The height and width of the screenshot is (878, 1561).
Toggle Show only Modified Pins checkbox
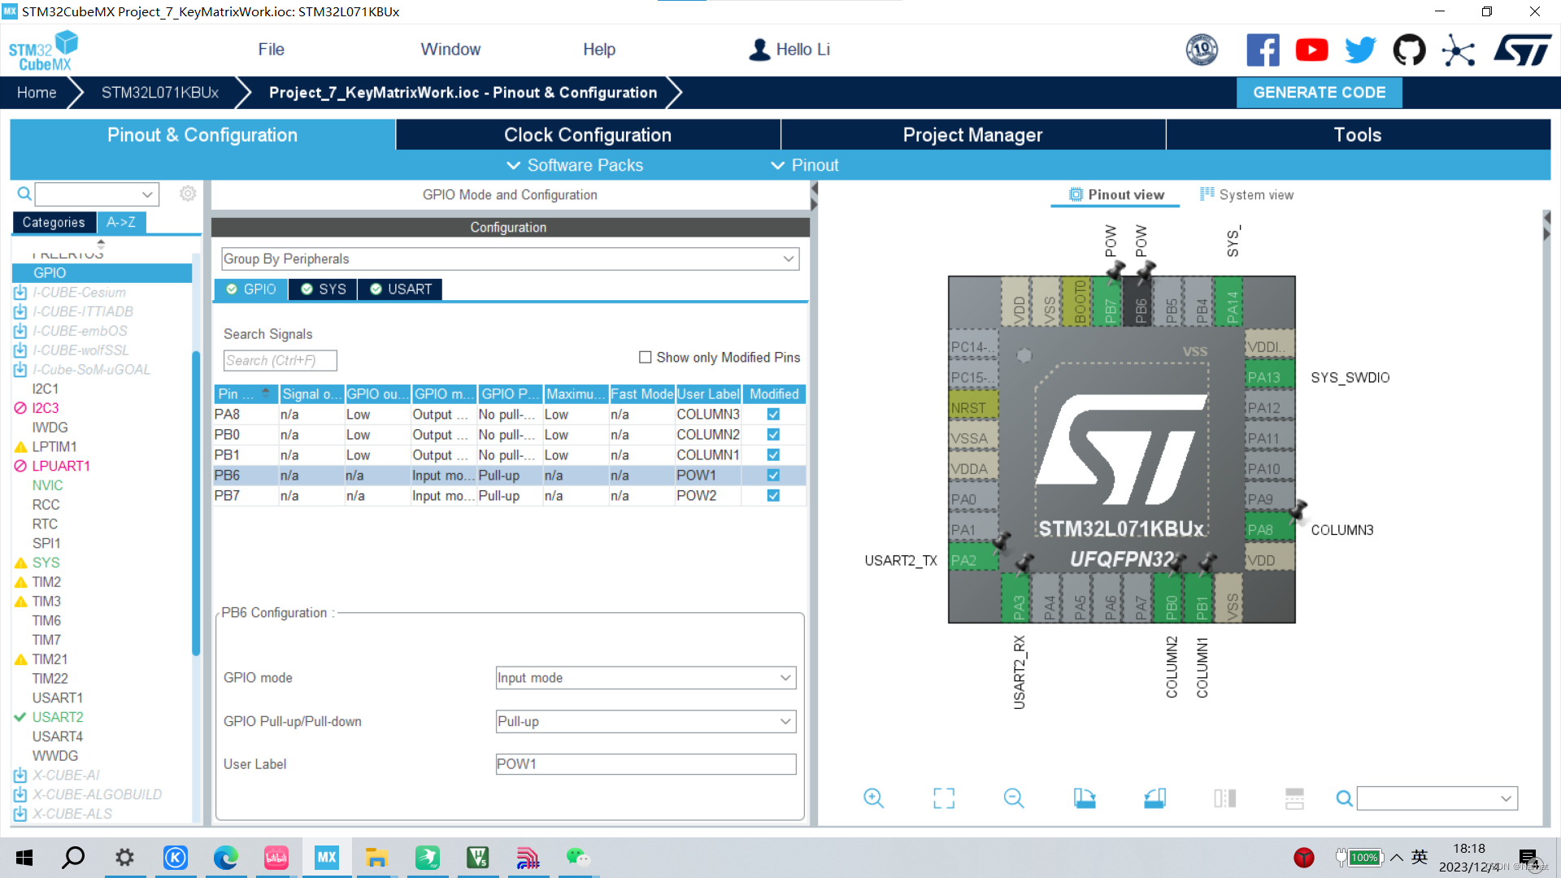tap(645, 357)
